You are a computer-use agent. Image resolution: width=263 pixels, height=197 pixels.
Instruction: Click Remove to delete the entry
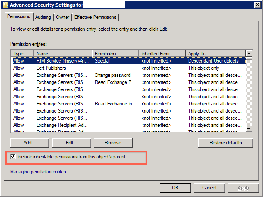coord(113,143)
